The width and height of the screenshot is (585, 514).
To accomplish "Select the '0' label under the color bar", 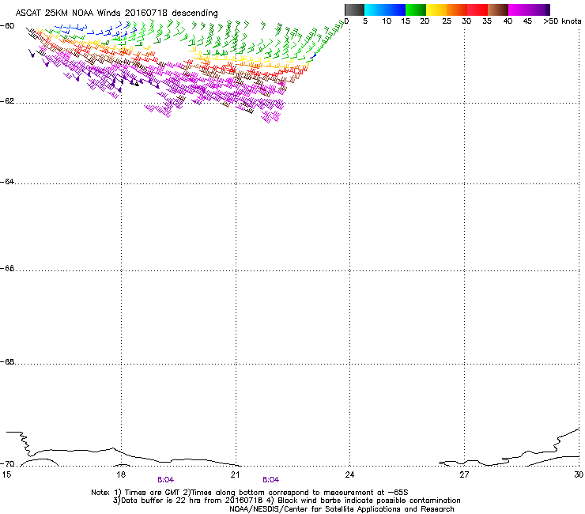I will pyautogui.click(x=346, y=21).
